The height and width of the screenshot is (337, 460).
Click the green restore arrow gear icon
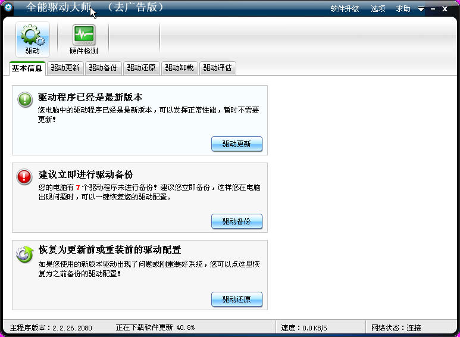[24, 254]
